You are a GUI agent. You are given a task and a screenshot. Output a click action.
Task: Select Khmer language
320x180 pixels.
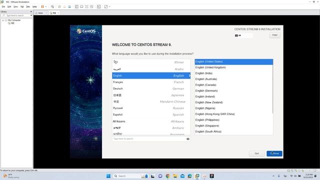(x=151, y=62)
